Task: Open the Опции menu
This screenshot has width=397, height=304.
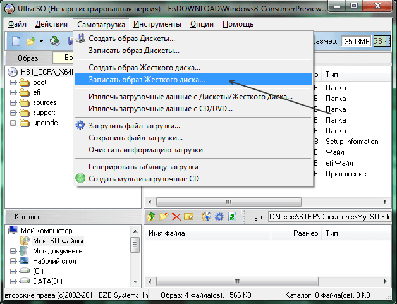Action: click(x=202, y=24)
